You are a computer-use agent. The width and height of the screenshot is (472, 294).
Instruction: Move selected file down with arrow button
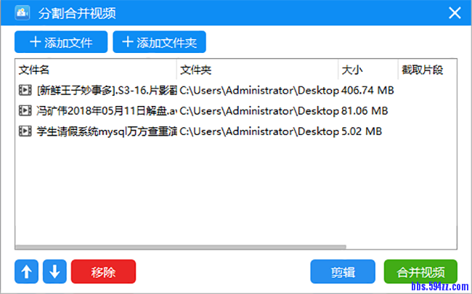pyautogui.click(x=54, y=272)
